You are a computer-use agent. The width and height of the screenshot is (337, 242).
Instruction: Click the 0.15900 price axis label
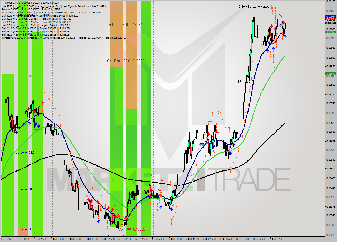pos(331,58)
